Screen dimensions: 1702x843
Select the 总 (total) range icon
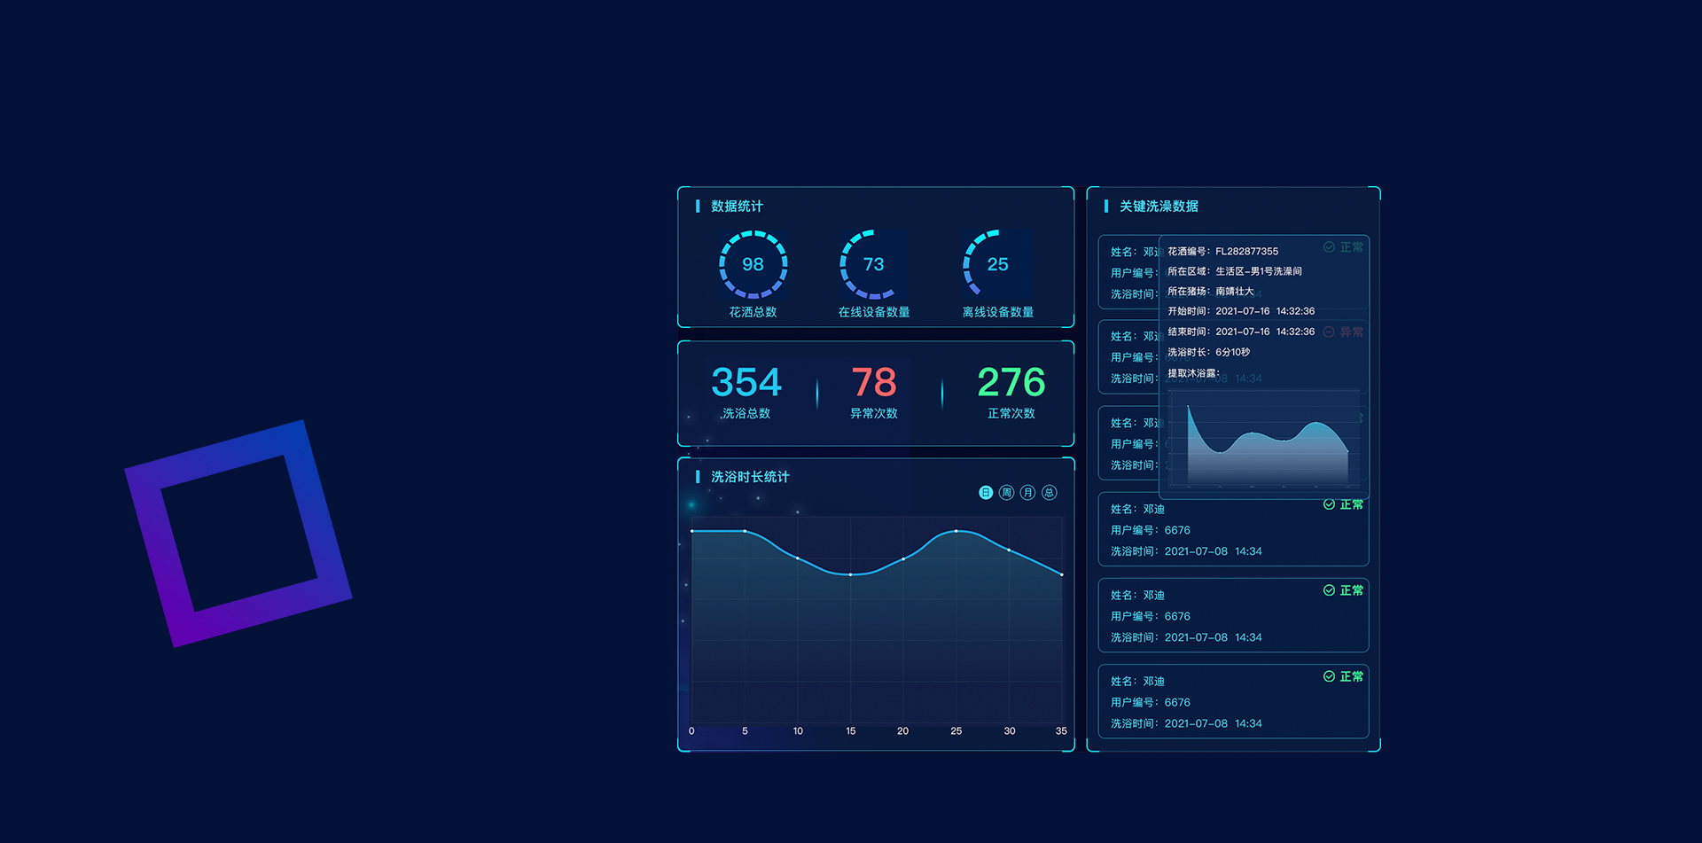[x=1049, y=493]
